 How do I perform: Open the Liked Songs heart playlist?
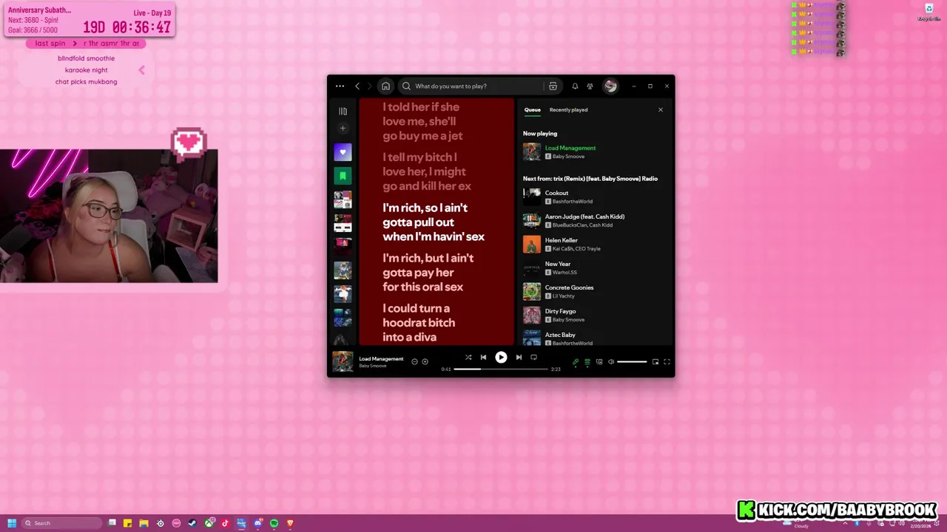click(x=343, y=152)
